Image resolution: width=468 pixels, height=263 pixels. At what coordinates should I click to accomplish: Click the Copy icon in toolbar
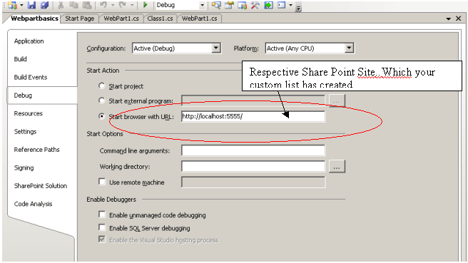pos(73,5)
